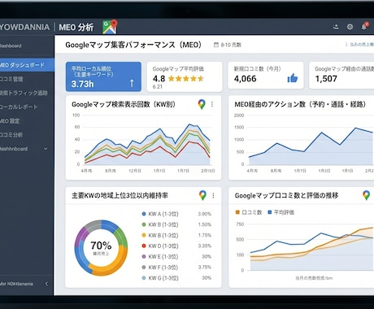Click KW A (1-3位) blue legend dot
The image size is (374, 309).
pos(144,214)
